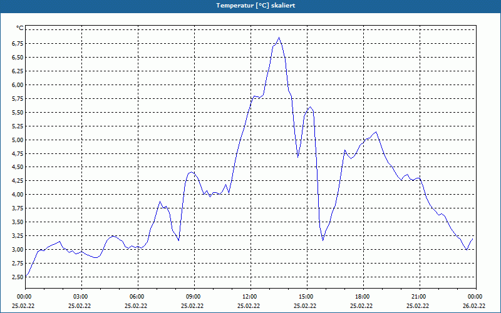Viewport: 501px width, 313px height.
Task: Click the 4,25 value on the y-axis
Action: (x=18, y=180)
